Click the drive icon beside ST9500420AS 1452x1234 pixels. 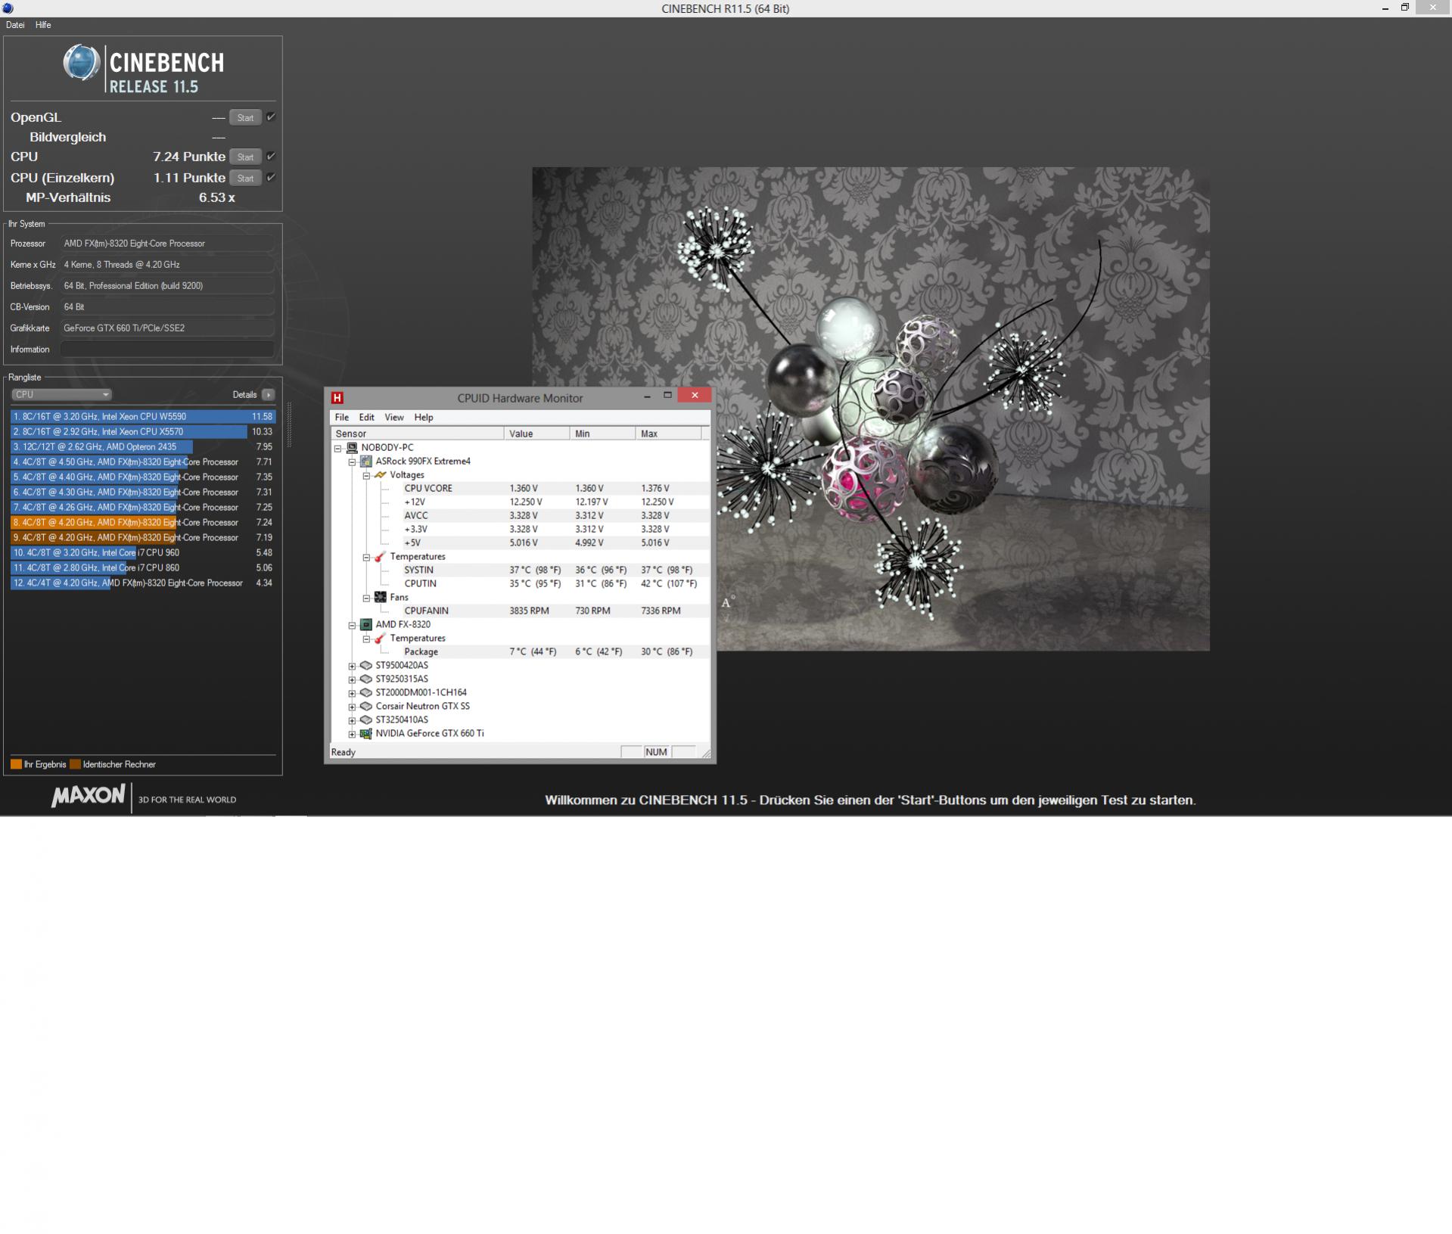coord(366,665)
